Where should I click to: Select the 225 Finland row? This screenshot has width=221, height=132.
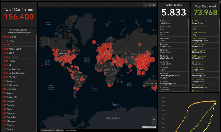(x=18, y=129)
